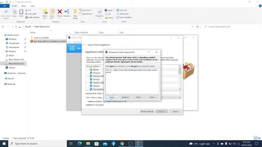Open VirtualBox from taskbar

pyautogui.click(x=139, y=143)
